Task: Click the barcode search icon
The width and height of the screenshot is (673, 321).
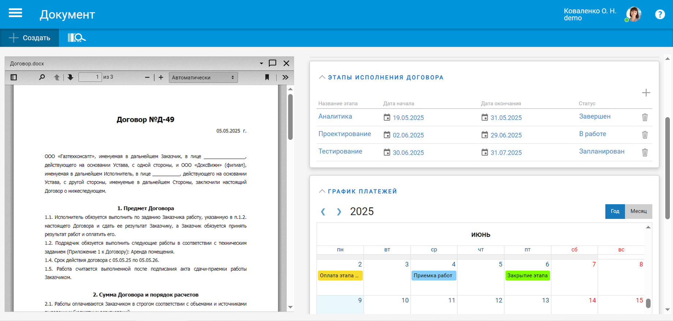Action: point(76,38)
